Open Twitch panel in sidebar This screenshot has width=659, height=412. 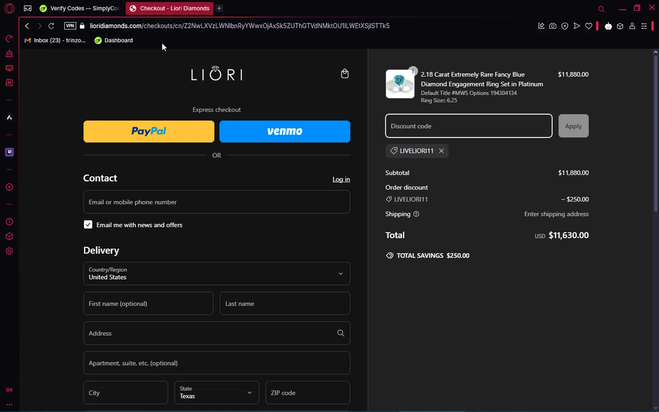tap(9, 152)
